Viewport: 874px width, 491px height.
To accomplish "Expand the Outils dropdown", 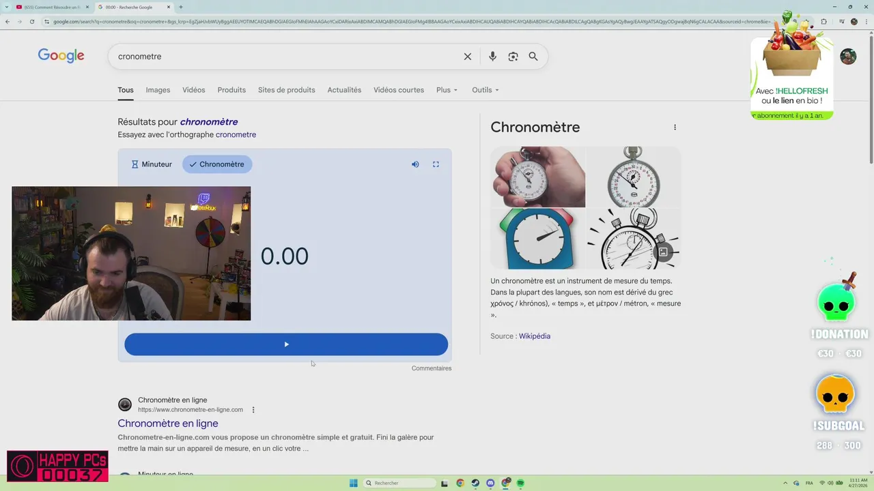I will tap(485, 90).
